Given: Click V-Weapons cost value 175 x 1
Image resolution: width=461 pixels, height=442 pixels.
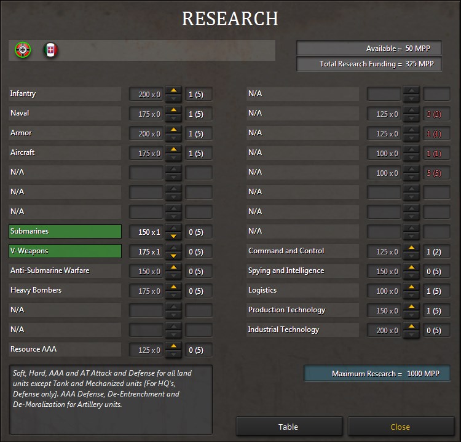Looking at the screenshot, I should 146,251.
